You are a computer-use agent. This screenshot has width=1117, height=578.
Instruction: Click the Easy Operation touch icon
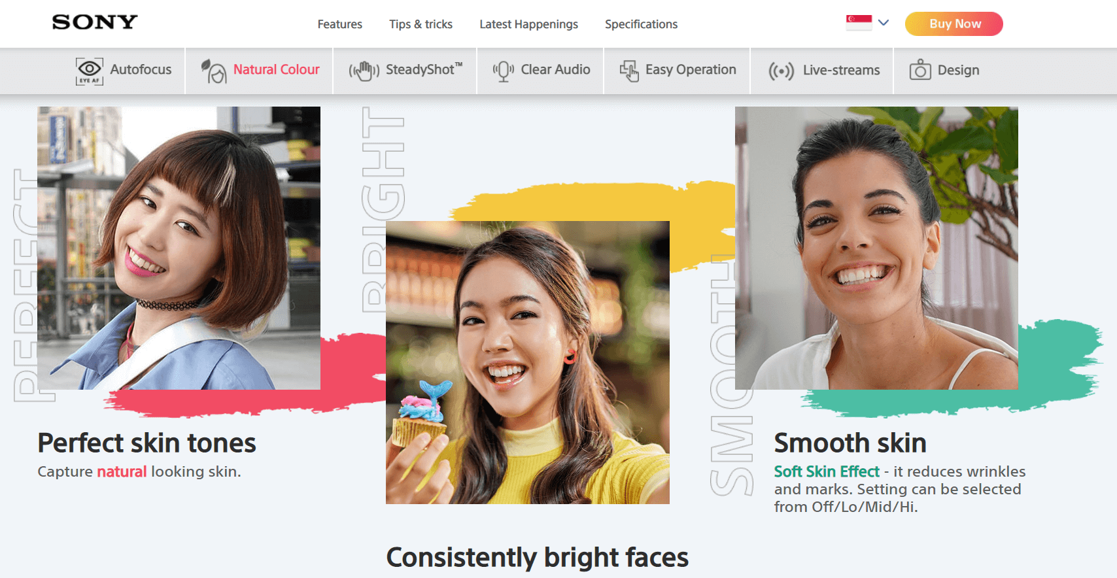pos(629,71)
